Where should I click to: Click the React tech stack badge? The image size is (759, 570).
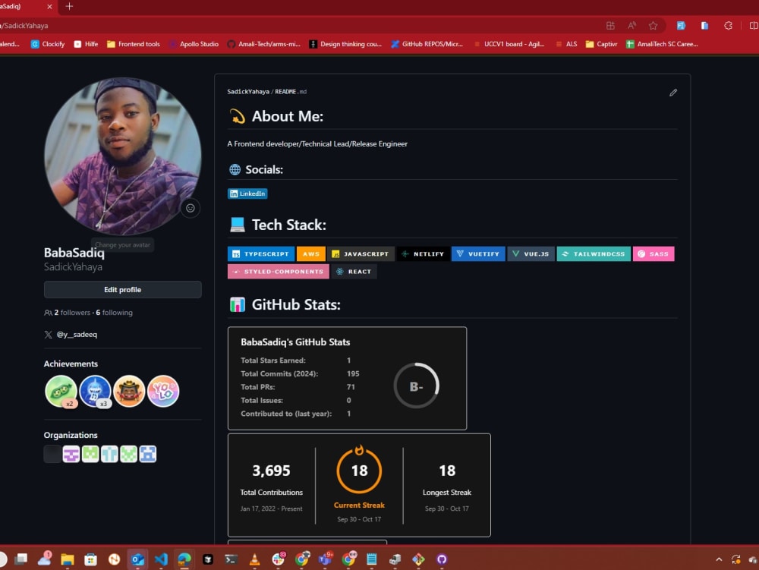pos(354,272)
